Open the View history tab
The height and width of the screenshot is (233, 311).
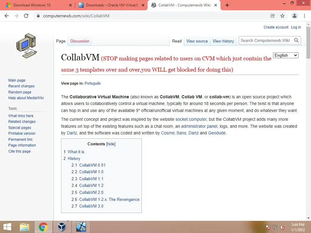[223, 41]
